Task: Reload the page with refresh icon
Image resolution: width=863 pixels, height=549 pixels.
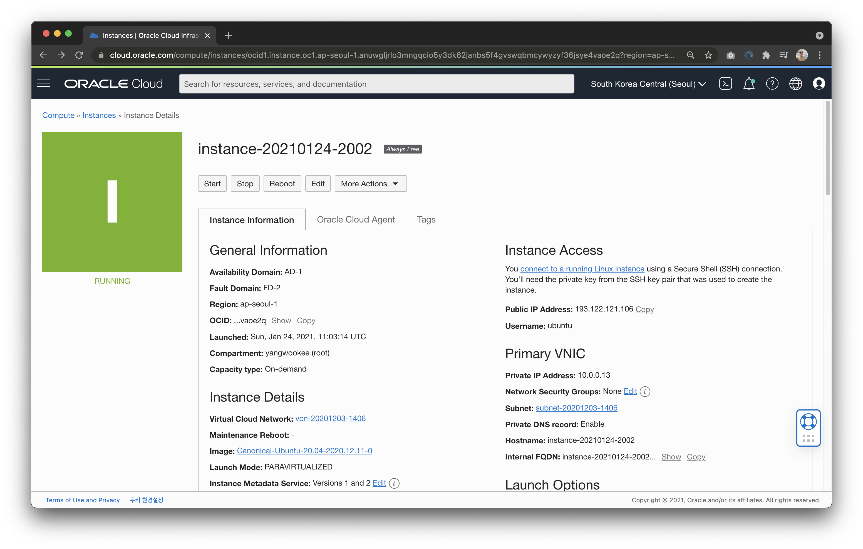Action: [79, 55]
